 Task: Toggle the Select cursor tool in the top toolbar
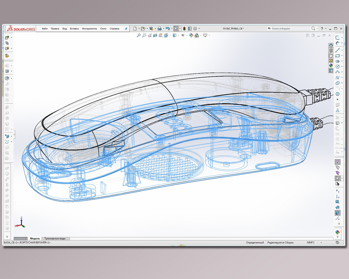(x=176, y=28)
